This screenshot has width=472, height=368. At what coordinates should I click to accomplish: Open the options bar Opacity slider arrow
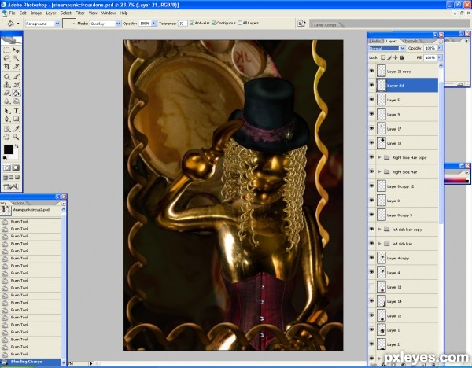[x=154, y=23]
